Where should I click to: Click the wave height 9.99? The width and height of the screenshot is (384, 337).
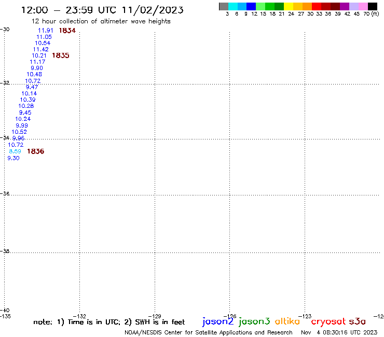point(22,125)
